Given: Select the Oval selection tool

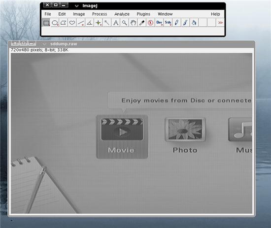Looking at the screenshot, I should point(55,23).
